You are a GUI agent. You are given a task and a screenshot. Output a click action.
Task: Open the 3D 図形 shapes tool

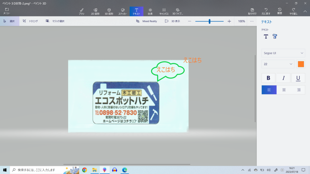[109, 11]
